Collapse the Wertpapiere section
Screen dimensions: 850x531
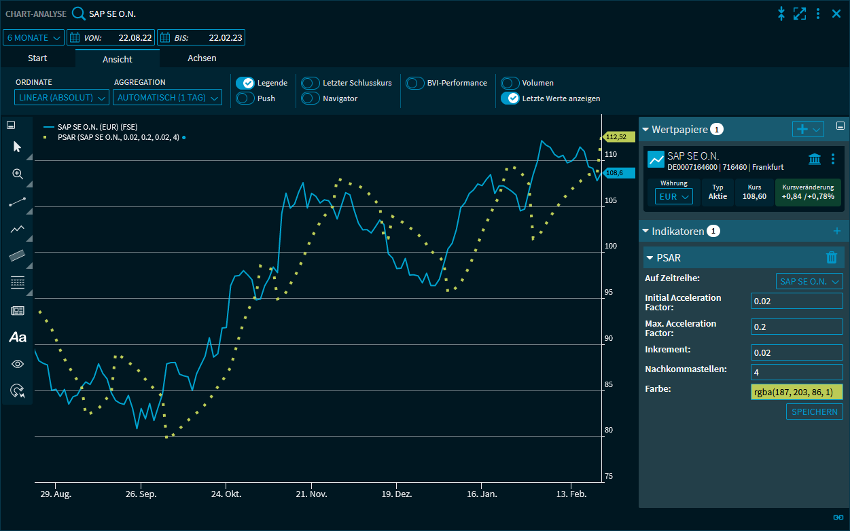click(x=645, y=129)
